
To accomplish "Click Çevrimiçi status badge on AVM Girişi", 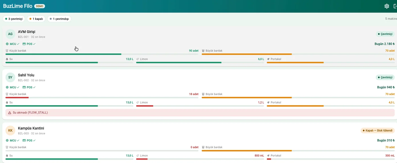I will point(385,34).
